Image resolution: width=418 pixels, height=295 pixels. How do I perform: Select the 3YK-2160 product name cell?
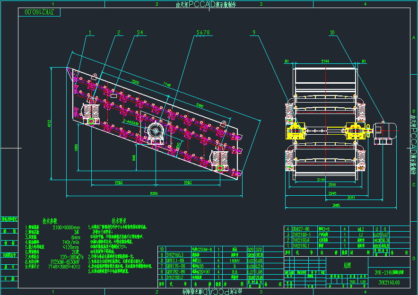[389, 272]
